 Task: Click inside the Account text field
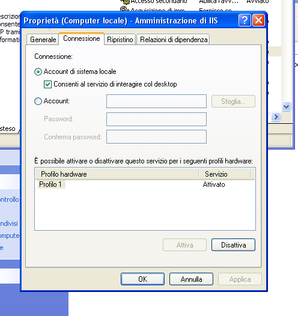[156, 101]
